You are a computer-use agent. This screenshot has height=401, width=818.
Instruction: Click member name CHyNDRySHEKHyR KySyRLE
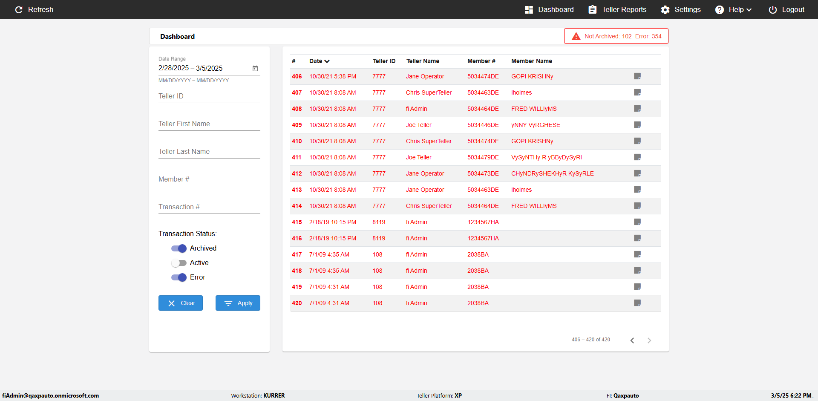point(553,173)
